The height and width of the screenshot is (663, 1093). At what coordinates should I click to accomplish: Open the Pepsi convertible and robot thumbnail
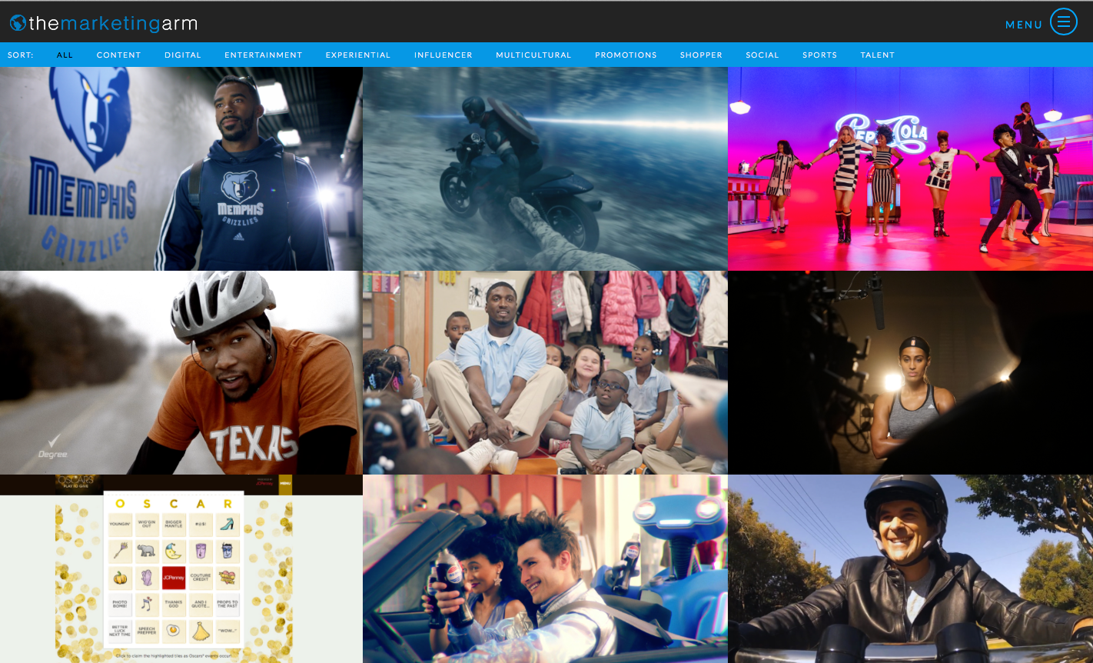545,568
